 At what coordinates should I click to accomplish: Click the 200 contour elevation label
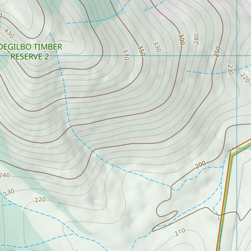click(201, 165)
